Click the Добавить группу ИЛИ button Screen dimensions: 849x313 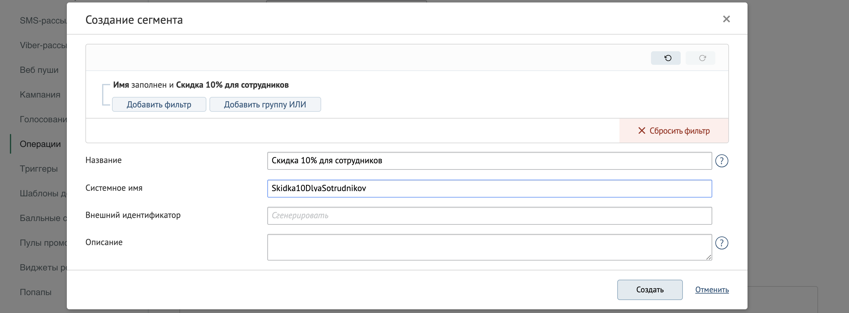coord(265,104)
